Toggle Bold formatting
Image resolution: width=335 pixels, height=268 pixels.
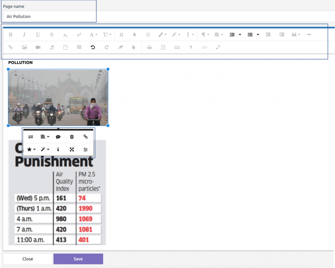[10, 35]
